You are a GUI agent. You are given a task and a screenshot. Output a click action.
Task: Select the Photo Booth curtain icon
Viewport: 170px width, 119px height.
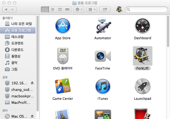tap(142, 114)
